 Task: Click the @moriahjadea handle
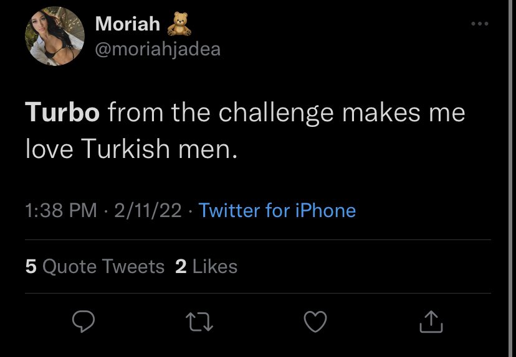(158, 50)
